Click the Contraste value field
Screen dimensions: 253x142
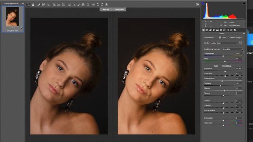point(238,73)
